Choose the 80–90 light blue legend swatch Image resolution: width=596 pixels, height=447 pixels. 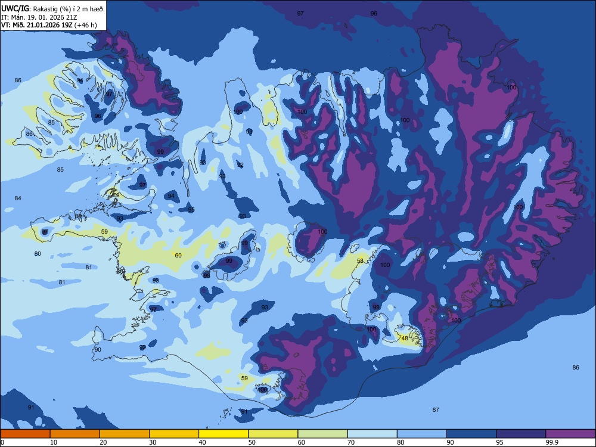click(422, 434)
